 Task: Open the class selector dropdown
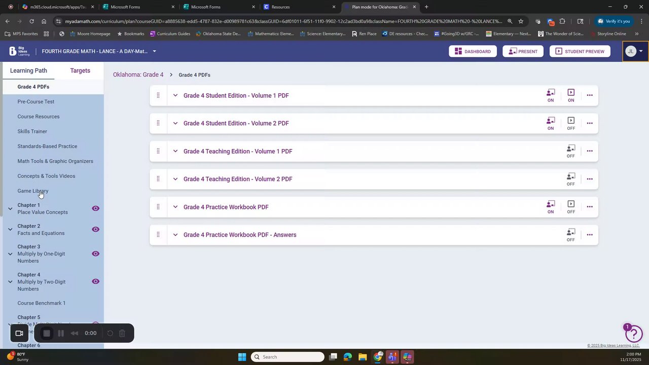click(x=154, y=51)
